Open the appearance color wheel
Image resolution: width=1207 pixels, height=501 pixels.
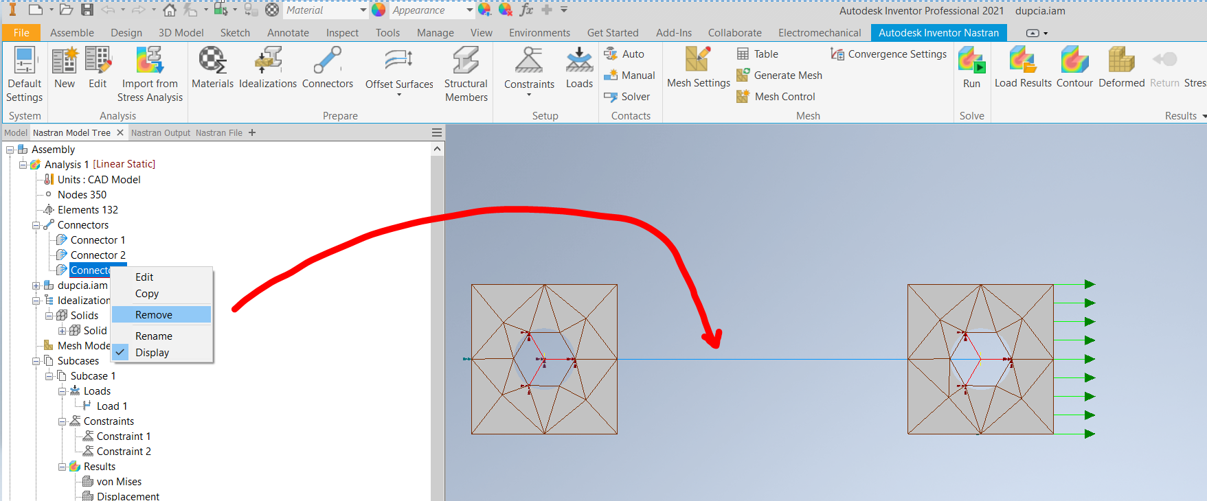pyautogui.click(x=379, y=10)
